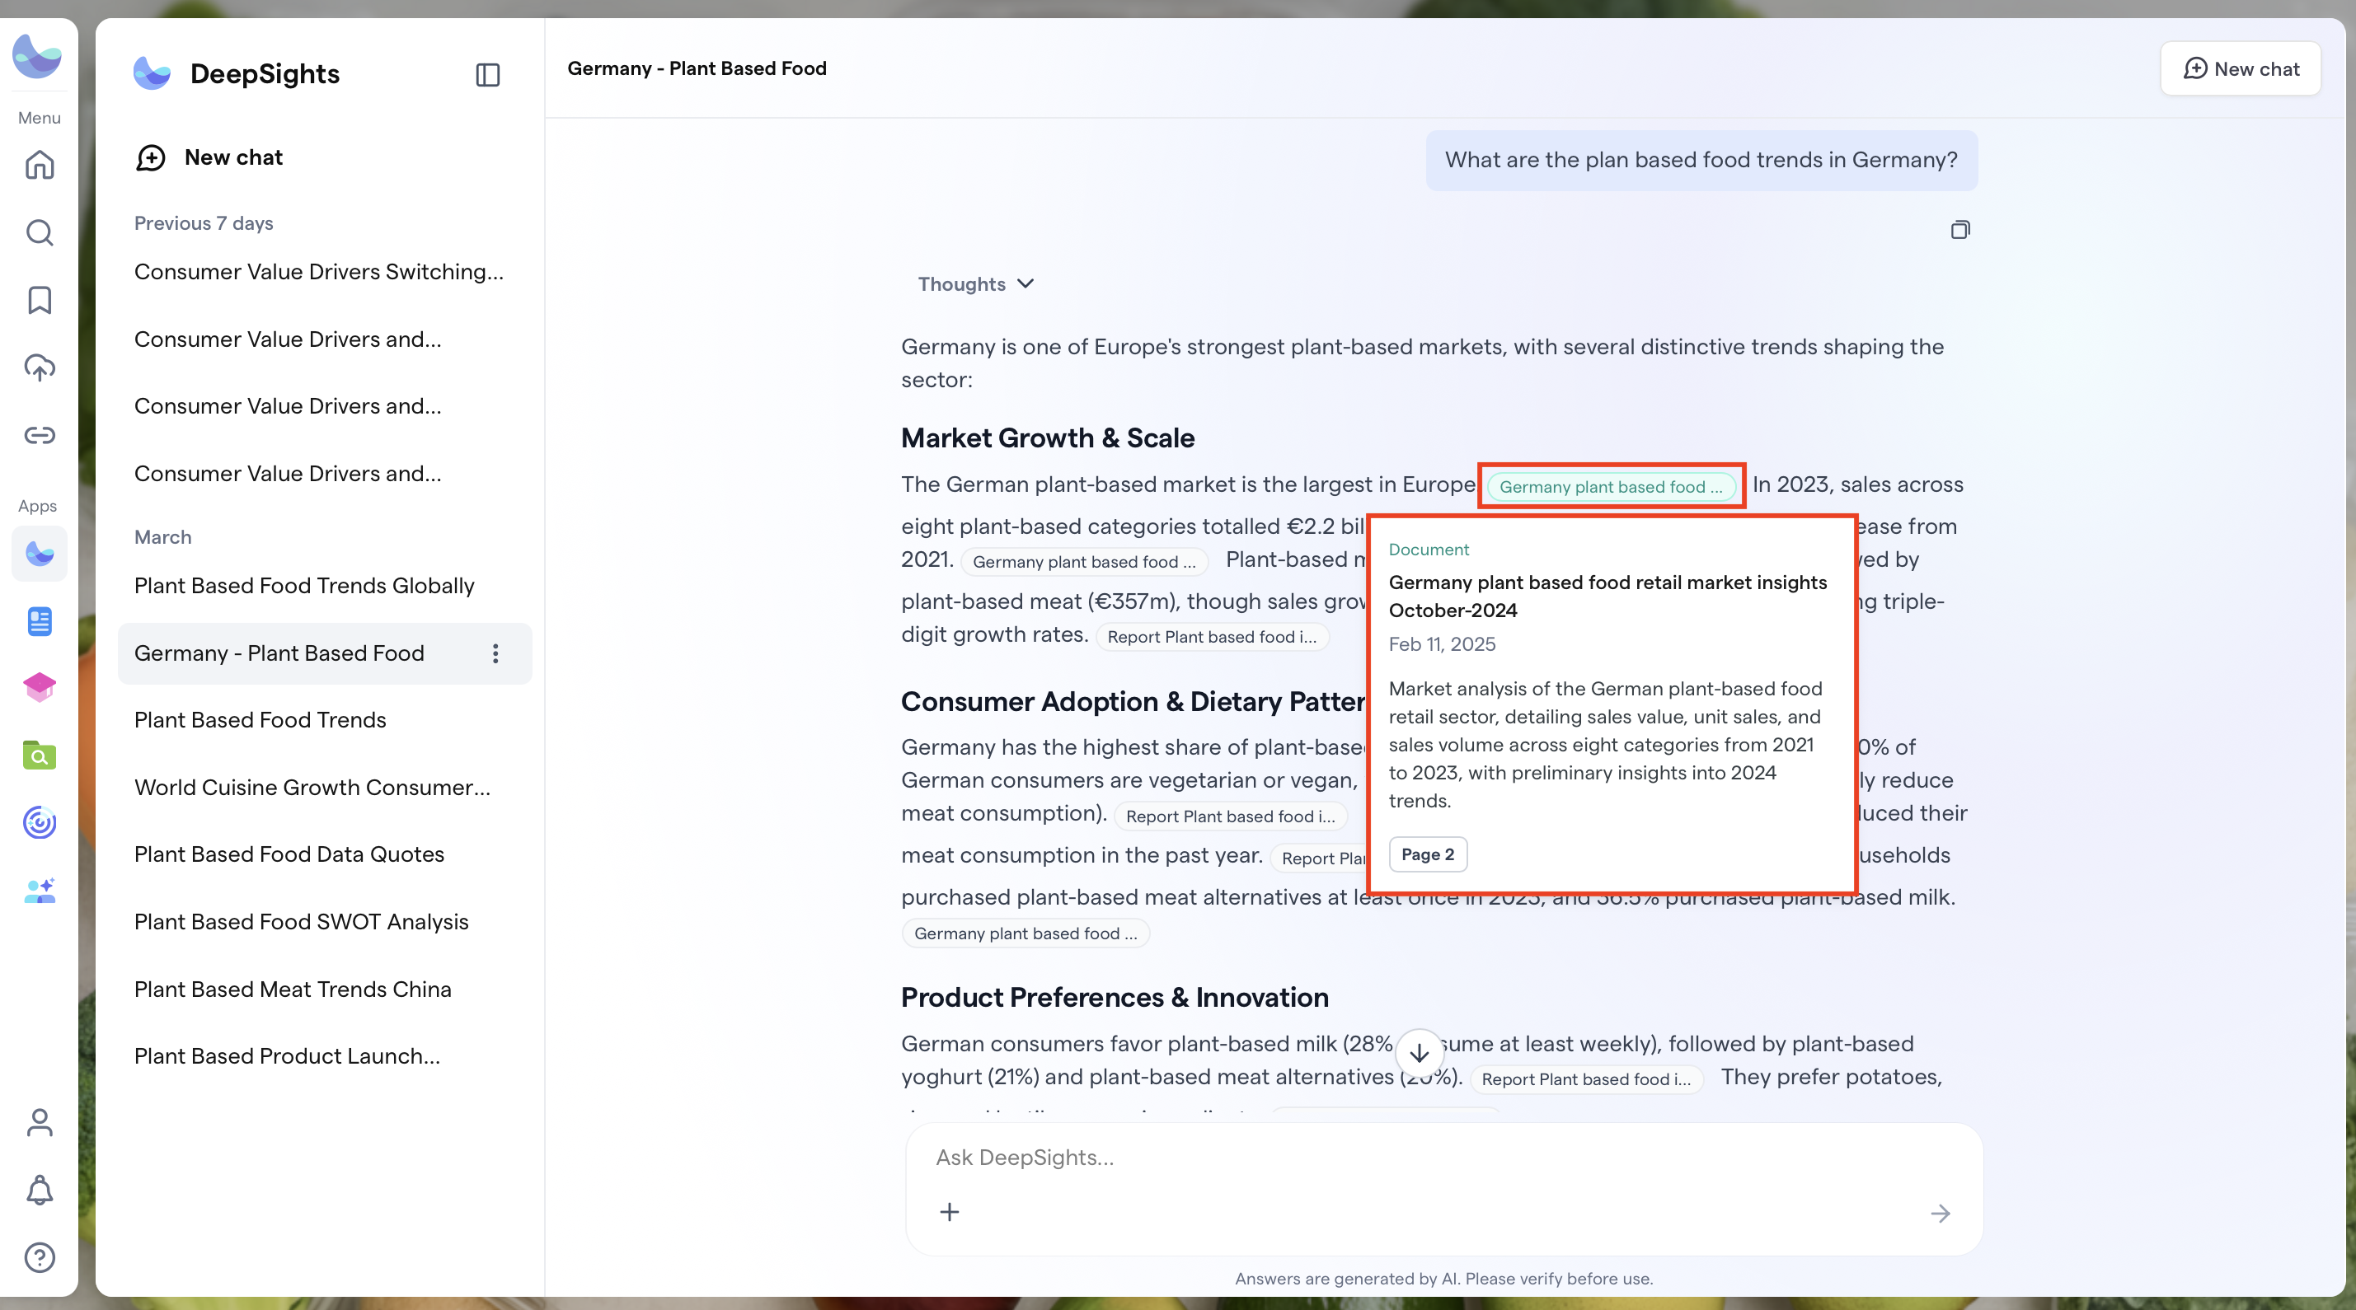Viewport: 2356px width, 1310px height.
Task: Click the 'Germany - Plant Based Food' page title
Action: [697, 68]
